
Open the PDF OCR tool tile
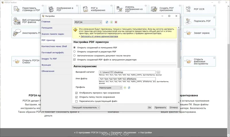199,9
